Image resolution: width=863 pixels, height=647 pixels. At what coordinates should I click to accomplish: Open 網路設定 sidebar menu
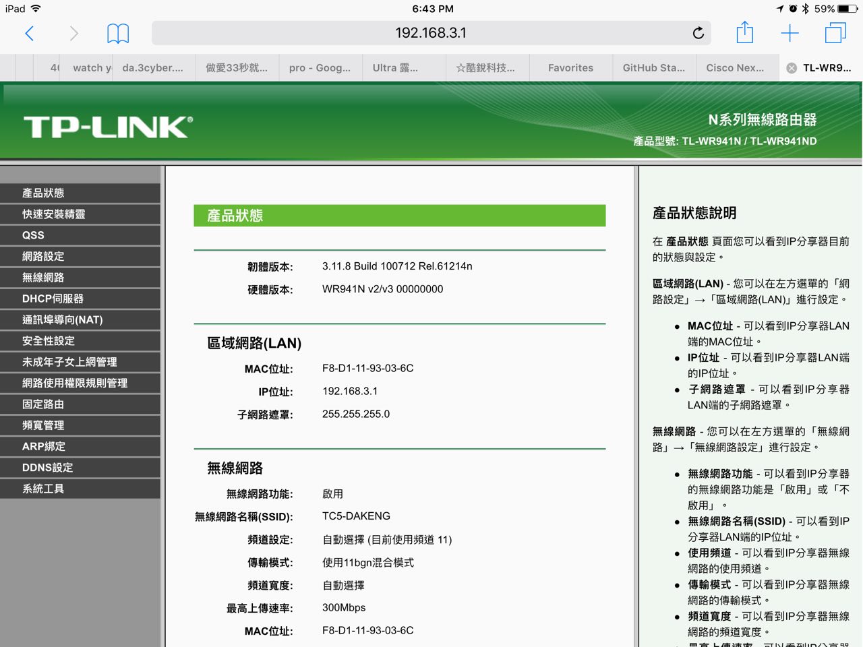click(x=80, y=256)
